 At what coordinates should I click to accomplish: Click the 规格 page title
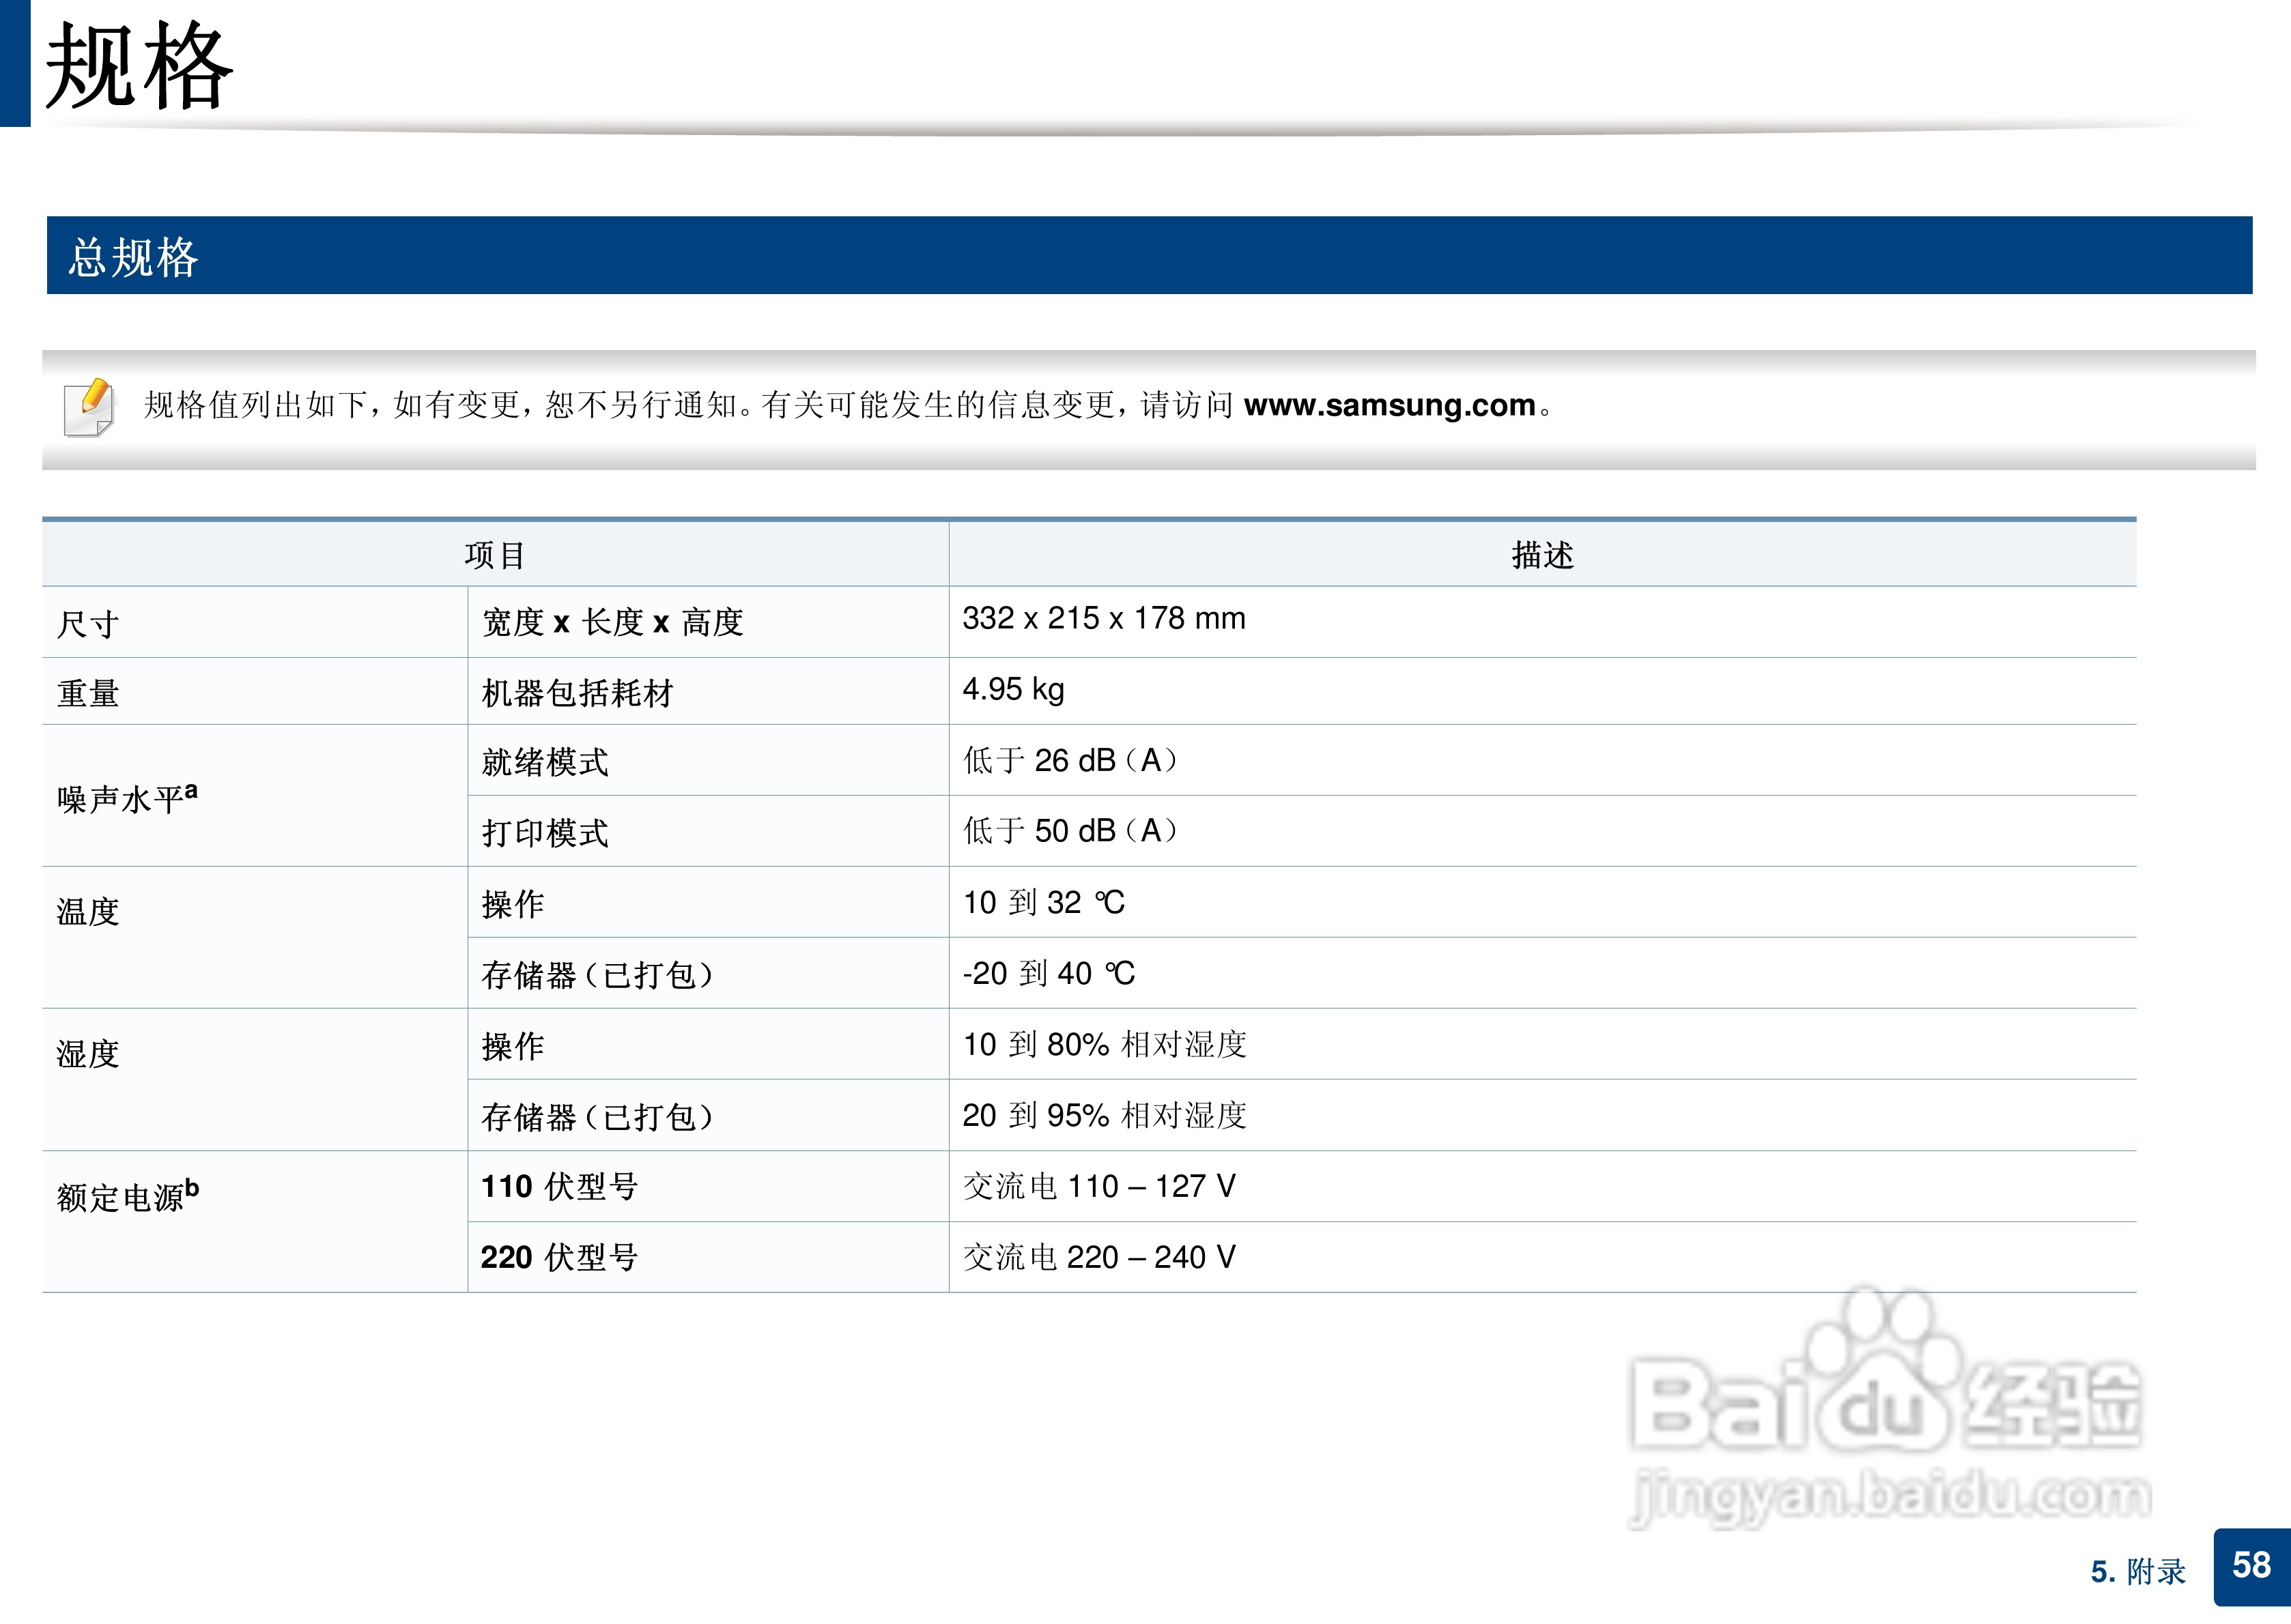point(138,66)
